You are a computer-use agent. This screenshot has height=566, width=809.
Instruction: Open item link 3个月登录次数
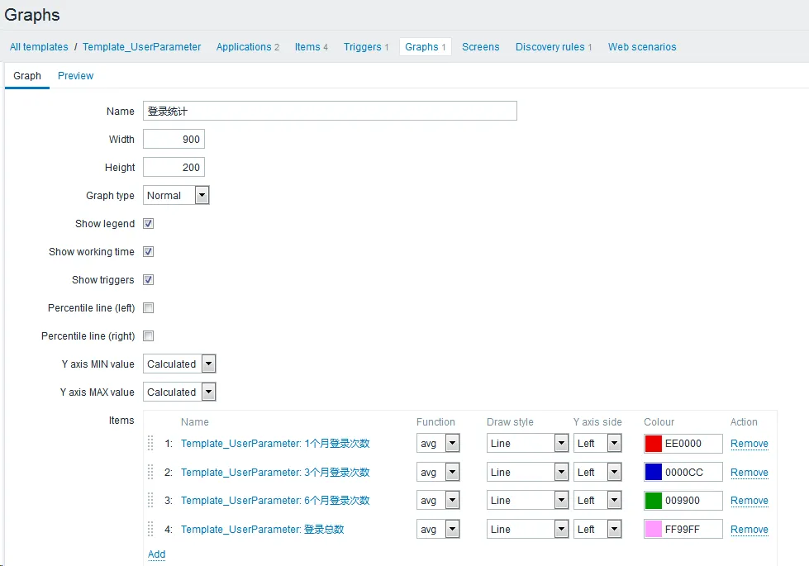click(x=275, y=472)
